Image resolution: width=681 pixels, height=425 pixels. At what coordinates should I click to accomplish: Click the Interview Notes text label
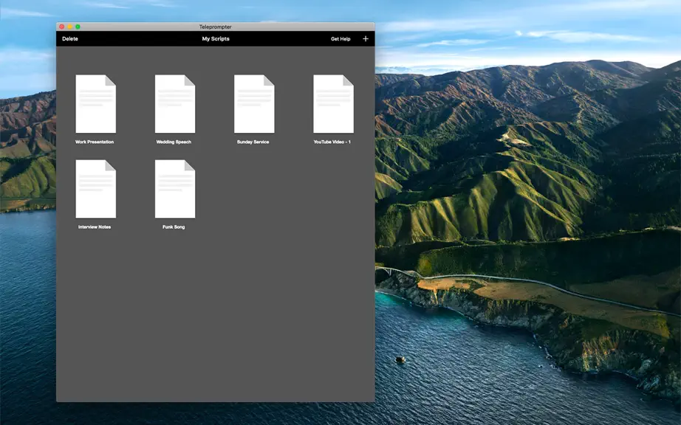pyautogui.click(x=95, y=227)
